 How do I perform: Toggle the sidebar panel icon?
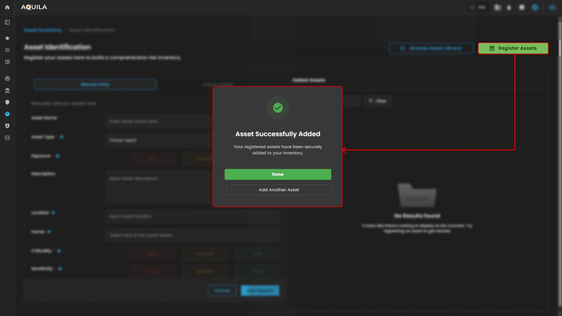[x=7, y=22]
